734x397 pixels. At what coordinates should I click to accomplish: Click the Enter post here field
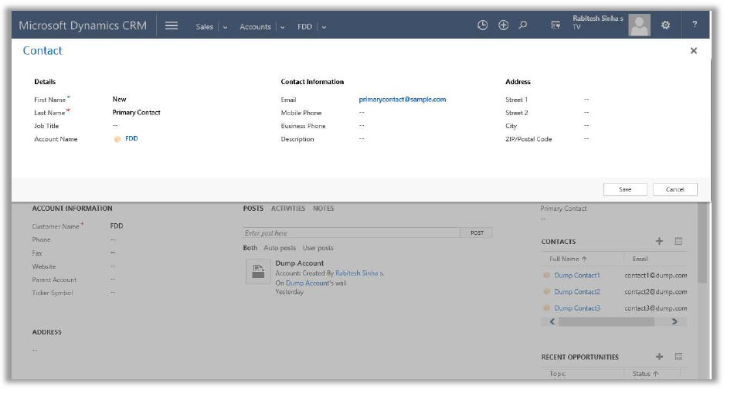click(352, 232)
